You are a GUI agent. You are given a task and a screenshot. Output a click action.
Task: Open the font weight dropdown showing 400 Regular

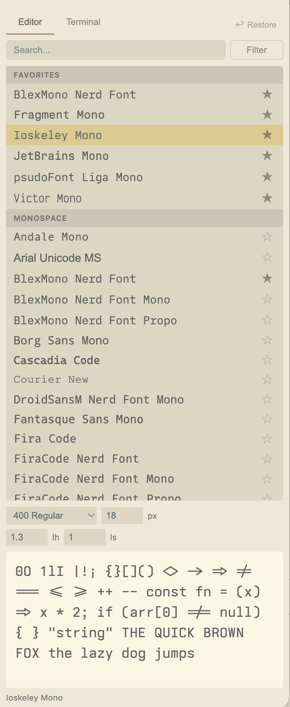click(x=51, y=515)
